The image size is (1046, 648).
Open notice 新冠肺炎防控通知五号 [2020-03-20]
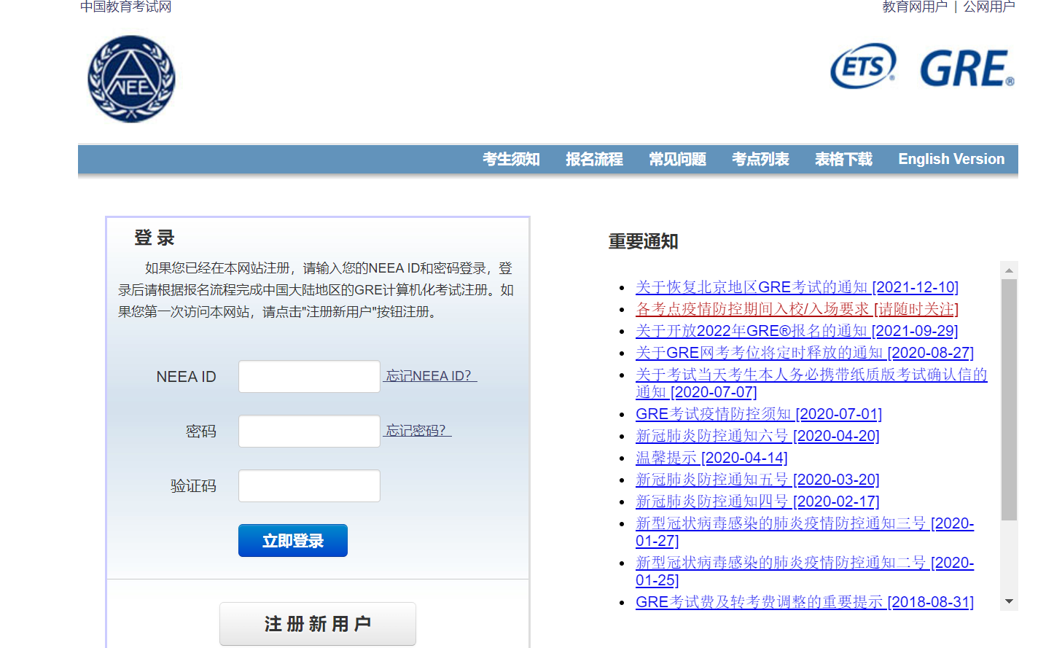click(757, 480)
